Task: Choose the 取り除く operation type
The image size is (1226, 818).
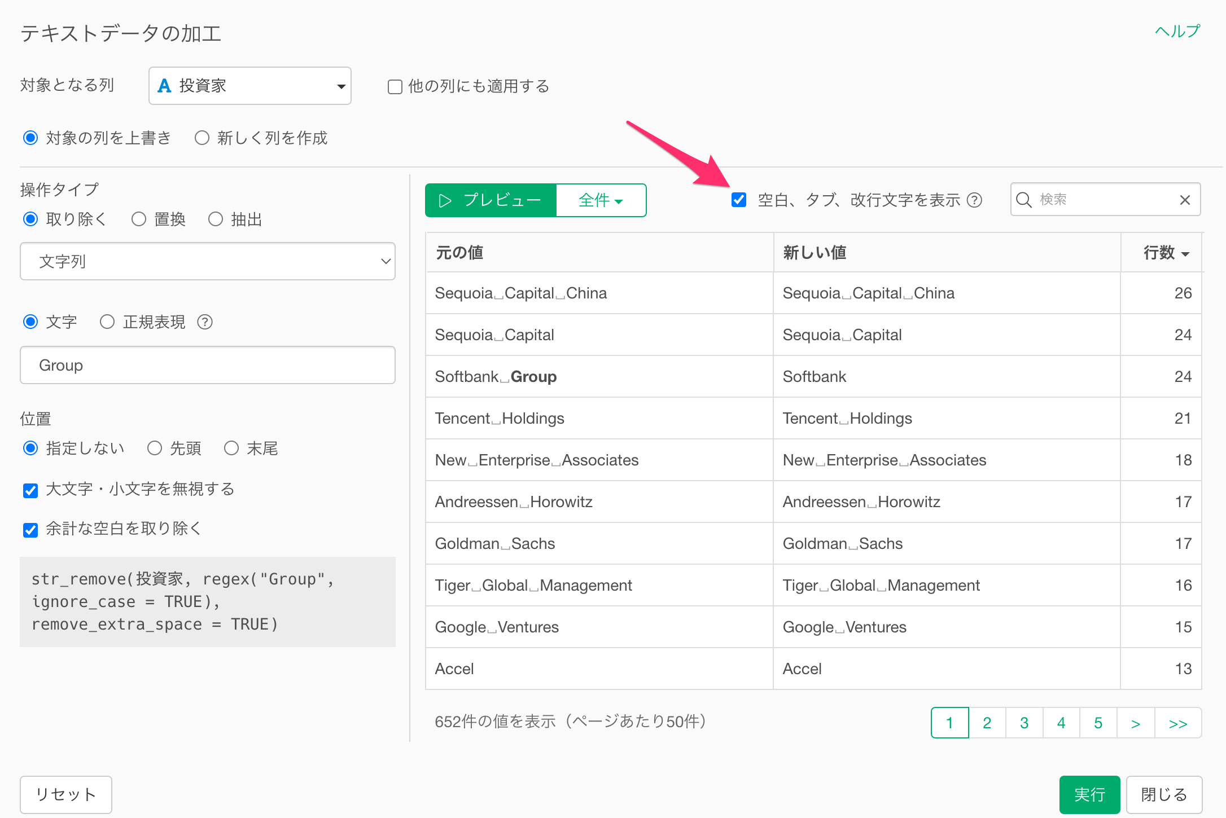Action: click(x=30, y=219)
